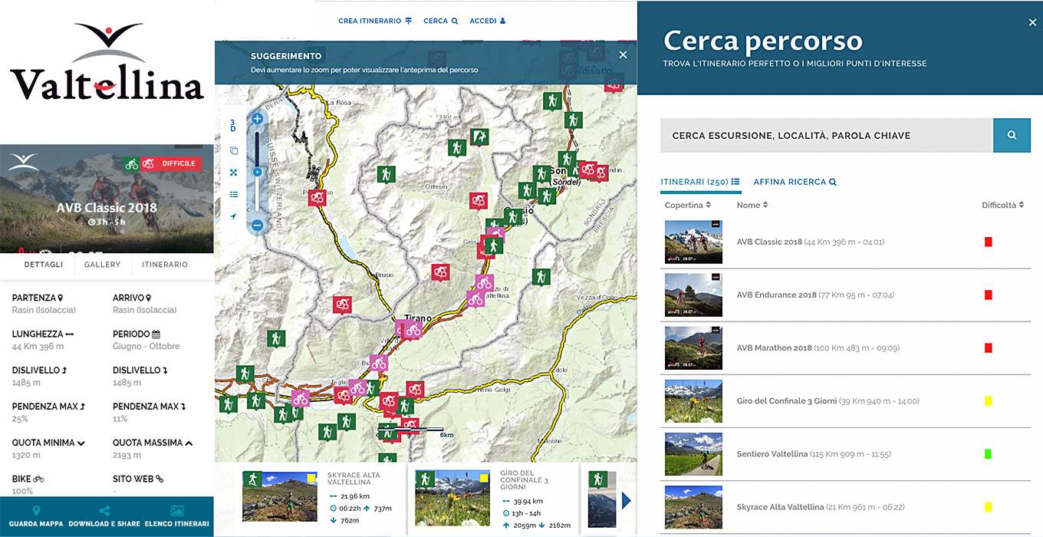Select the Itinerari (250) tab
This screenshot has width=1043, height=537.
pyautogui.click(x=700, y=182)
